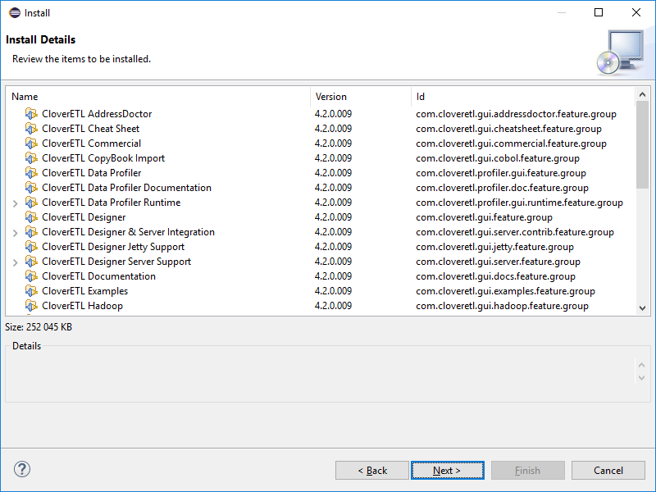Click the icon of Designer & Server Integration
This screenshot has height=492, width=656.
point(31,232)
